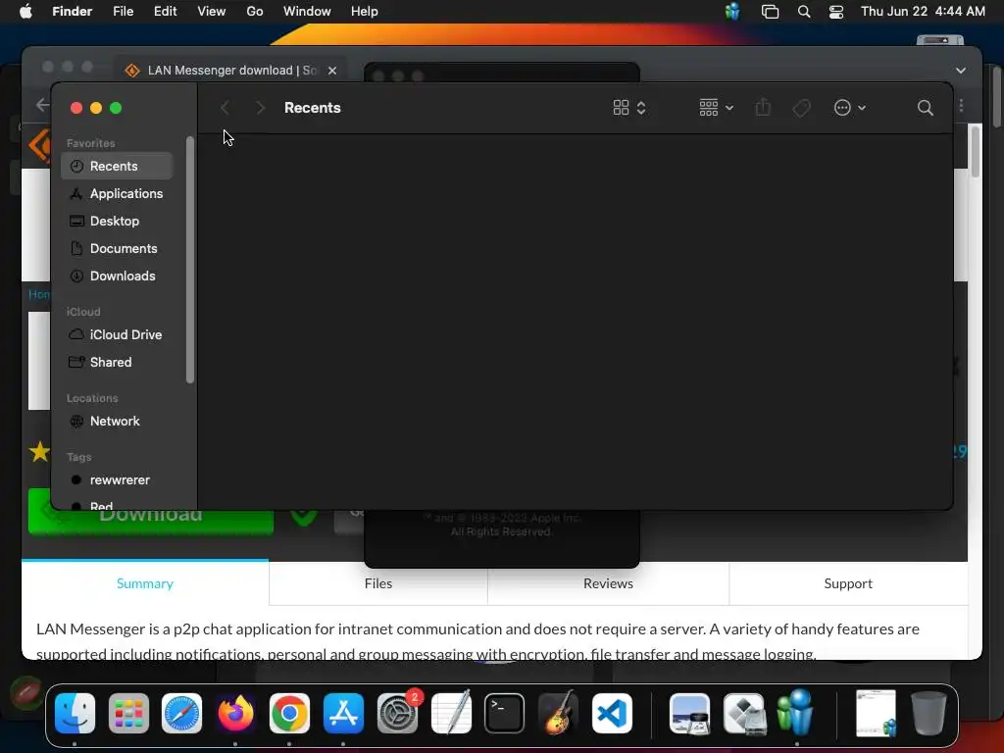Click the browser back arrow
This screenshot has height=753, width=1004.
pos(42,105)
